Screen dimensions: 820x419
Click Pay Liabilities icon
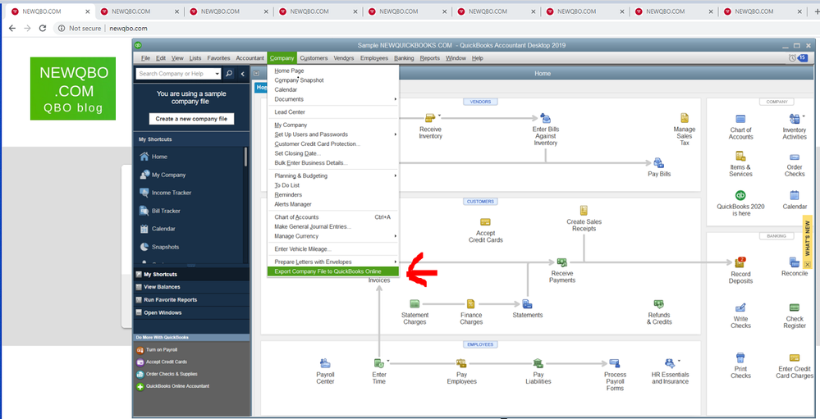coord(538,363)
